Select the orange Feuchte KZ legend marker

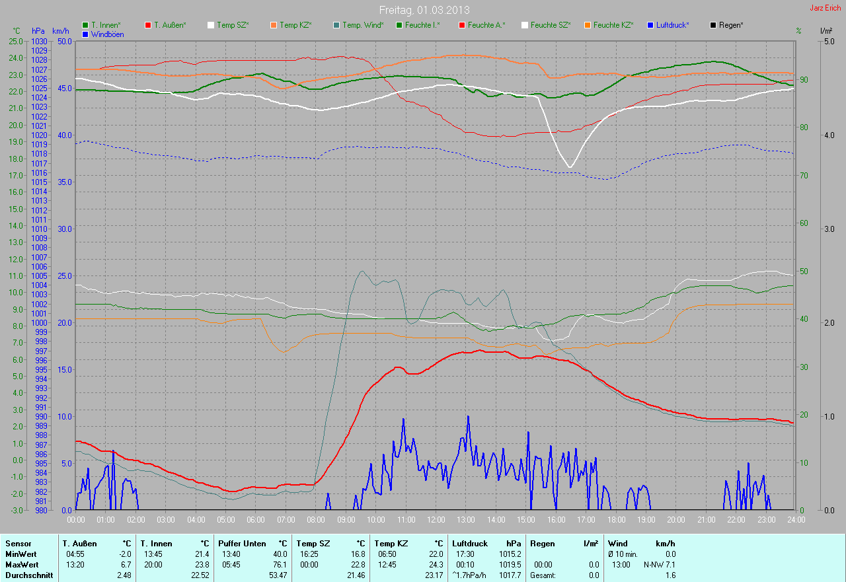[587, 25]
